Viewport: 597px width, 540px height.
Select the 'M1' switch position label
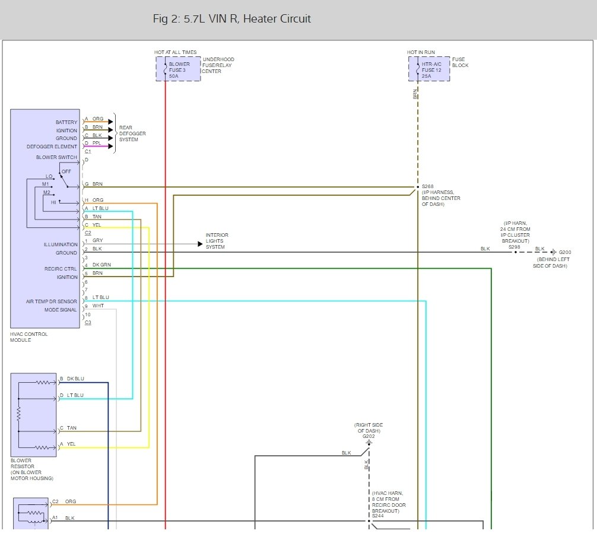coord(45,185)
